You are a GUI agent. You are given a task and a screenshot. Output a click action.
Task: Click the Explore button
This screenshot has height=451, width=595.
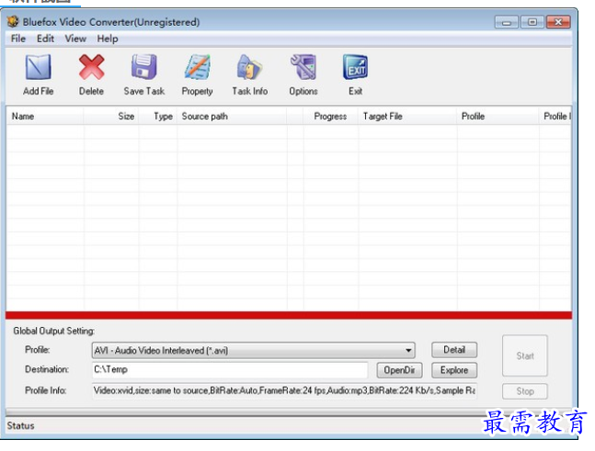[x=454, y=370]
